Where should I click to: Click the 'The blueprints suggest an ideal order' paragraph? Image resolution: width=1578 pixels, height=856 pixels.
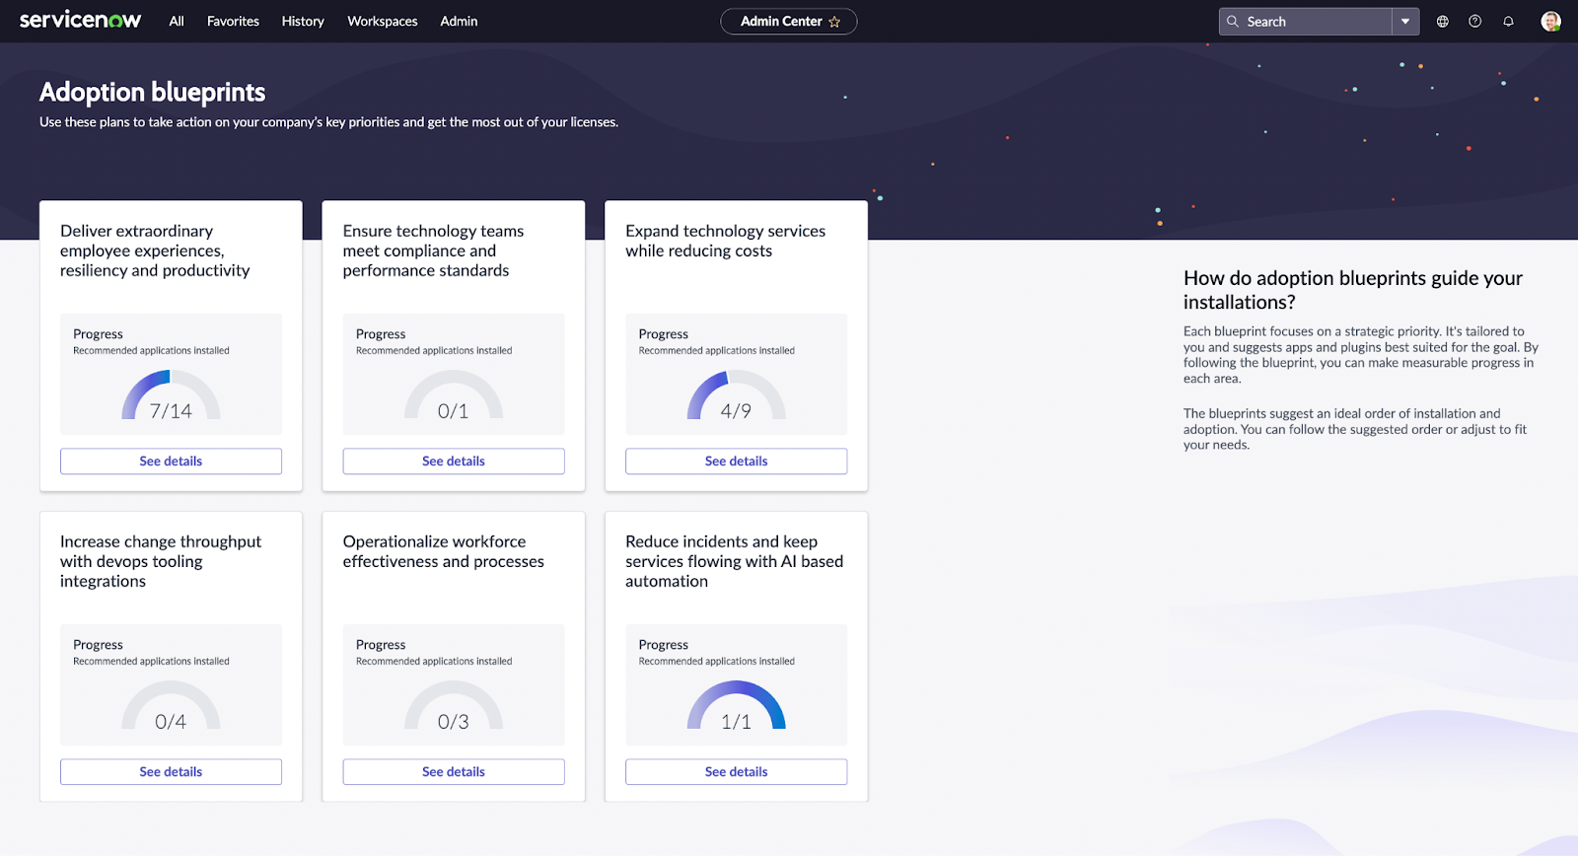click(1355, 429)
